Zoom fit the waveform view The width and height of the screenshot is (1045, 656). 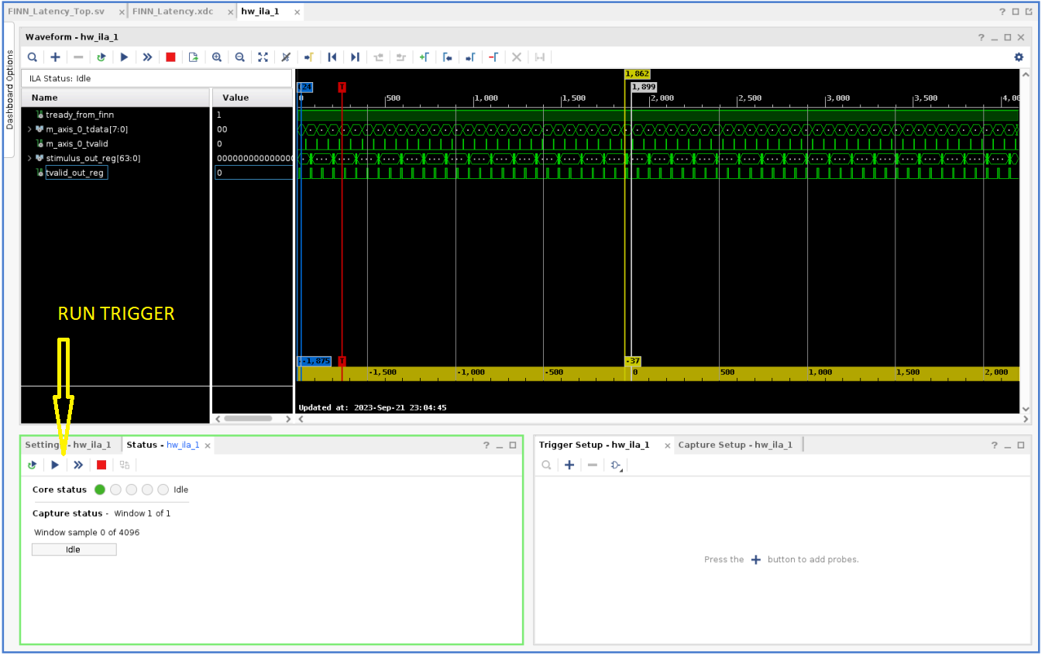(x=263, y=57)
